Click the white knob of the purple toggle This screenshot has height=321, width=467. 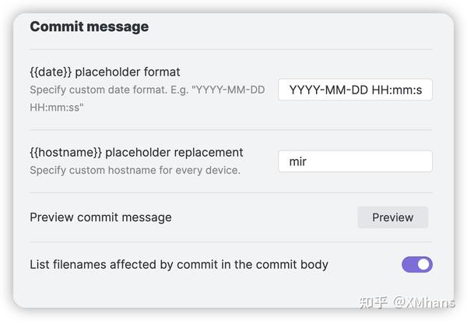pos(423,264)
